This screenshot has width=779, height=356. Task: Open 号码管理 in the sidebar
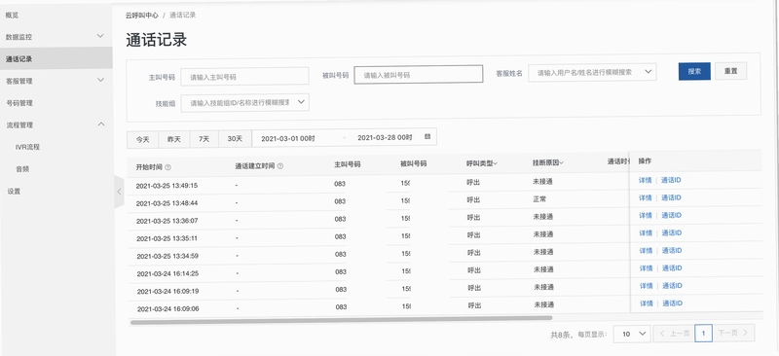click(19, 103)
